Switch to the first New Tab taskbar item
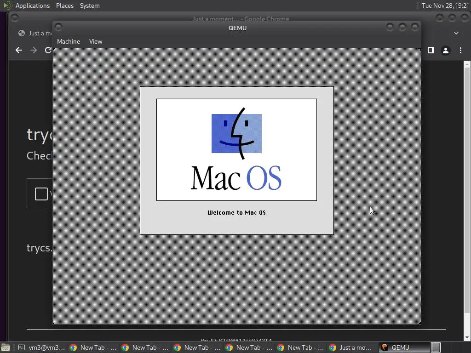The height and width of the screenshot is (353, 471). [x=93, y=347]
